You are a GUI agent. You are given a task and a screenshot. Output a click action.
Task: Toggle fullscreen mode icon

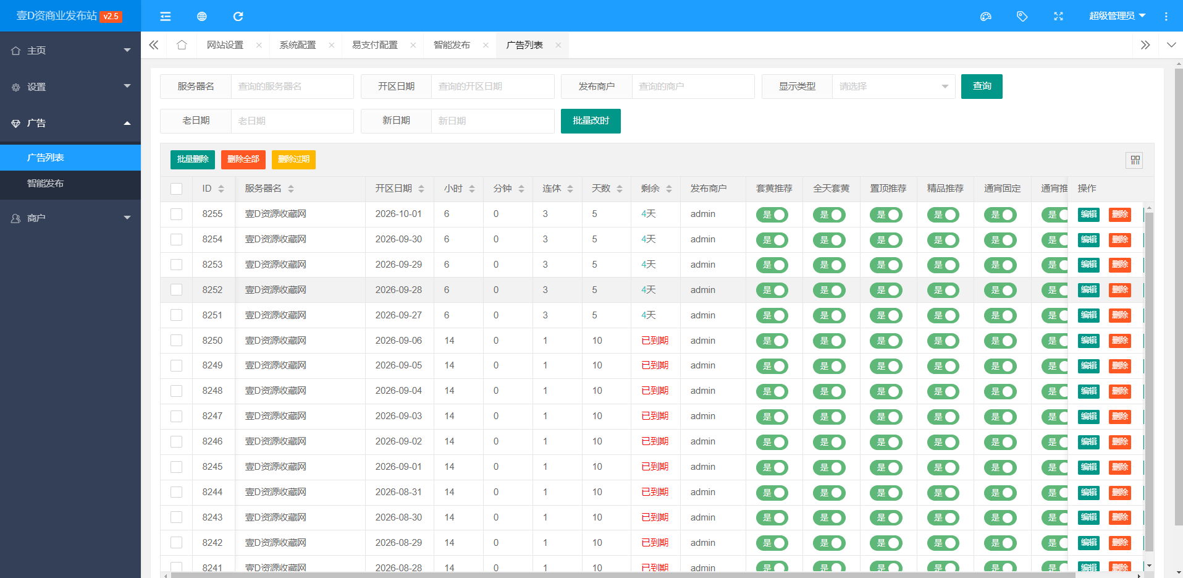(x=1058, y=16)
